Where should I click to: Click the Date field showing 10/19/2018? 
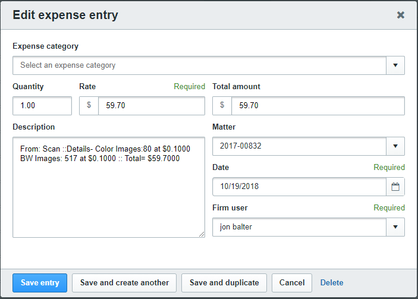pyautogui.click(x=299, y=187)
